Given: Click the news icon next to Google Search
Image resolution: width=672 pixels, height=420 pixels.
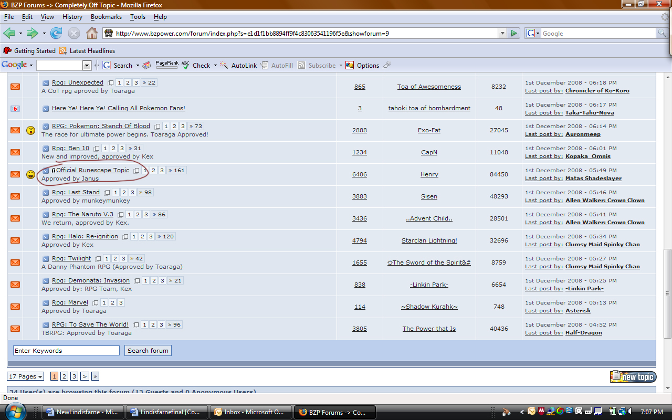Looking at the screenshot, I should pos(147,65).
